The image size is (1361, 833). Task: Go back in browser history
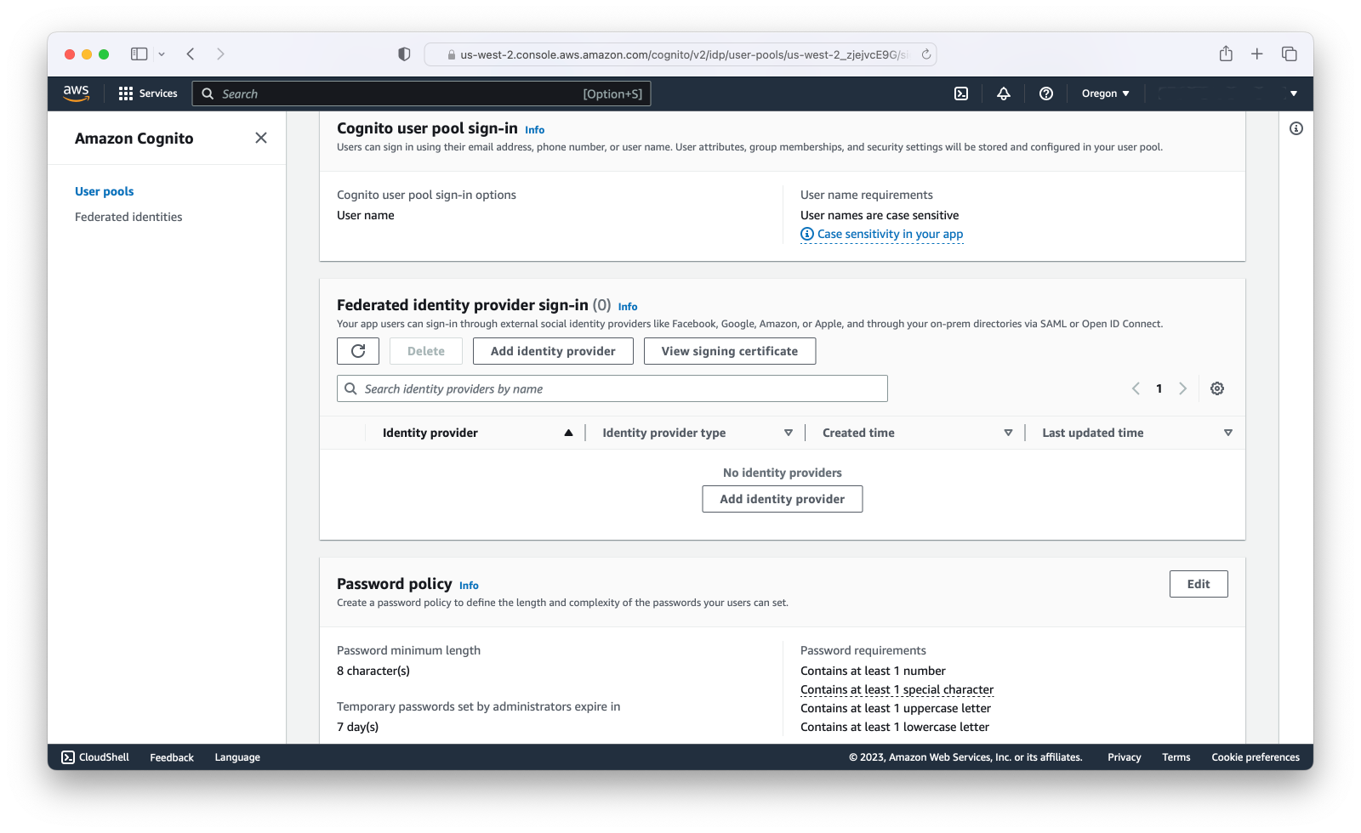point(191,54)
